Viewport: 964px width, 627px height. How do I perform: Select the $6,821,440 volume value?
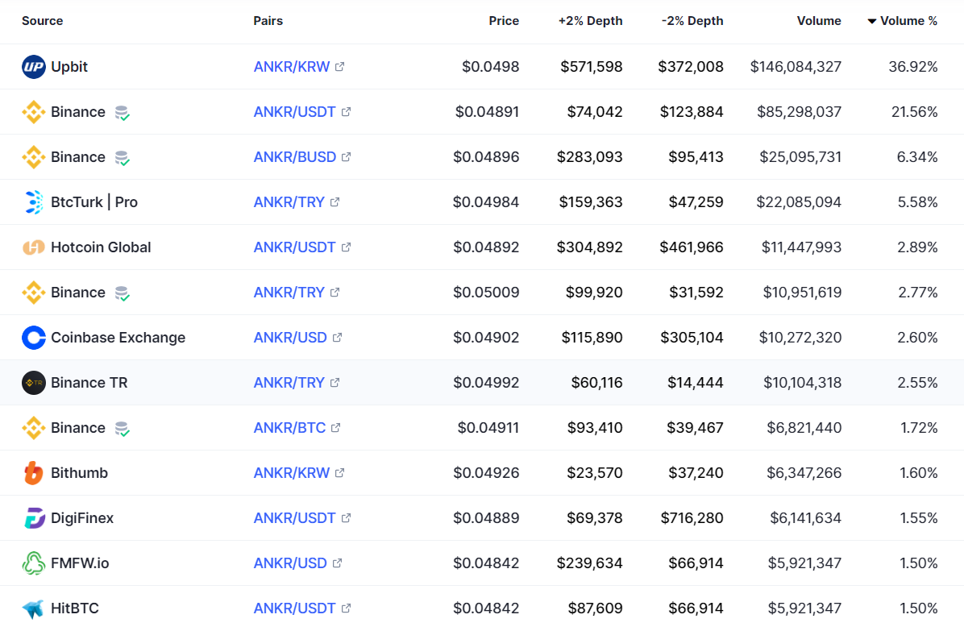tap(804, 428)
